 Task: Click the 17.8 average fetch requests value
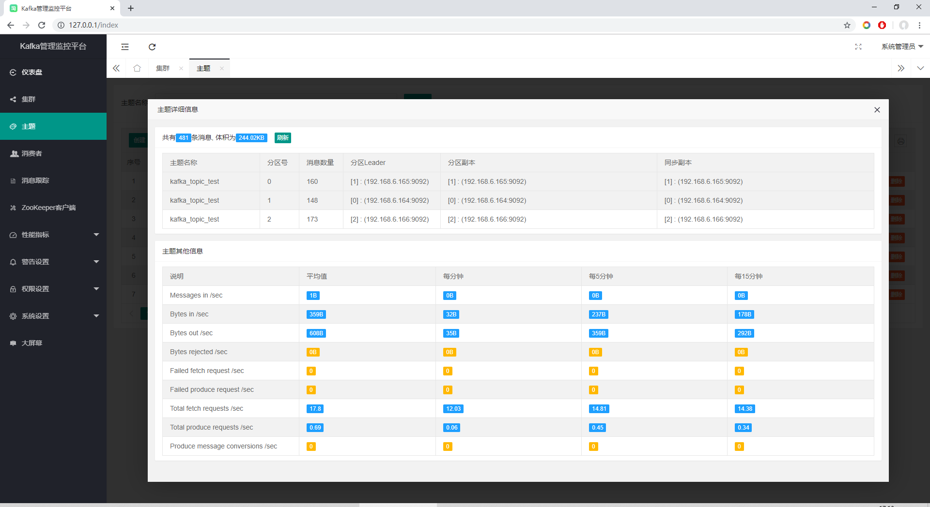click(315, 409)
